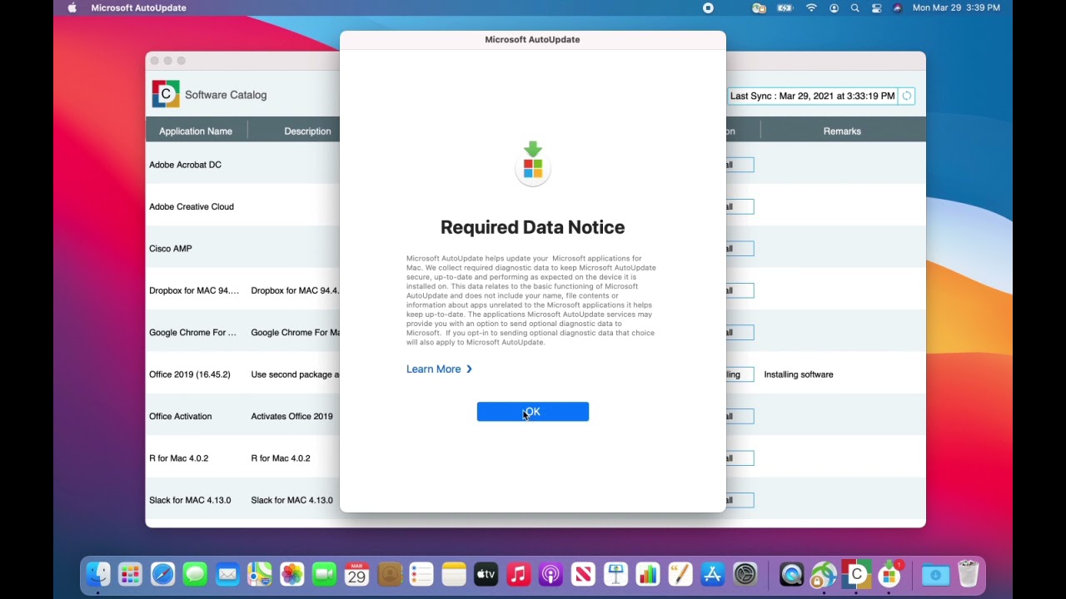
Task: Open Photos from the Dock
Action: click(x=291, y=574)
